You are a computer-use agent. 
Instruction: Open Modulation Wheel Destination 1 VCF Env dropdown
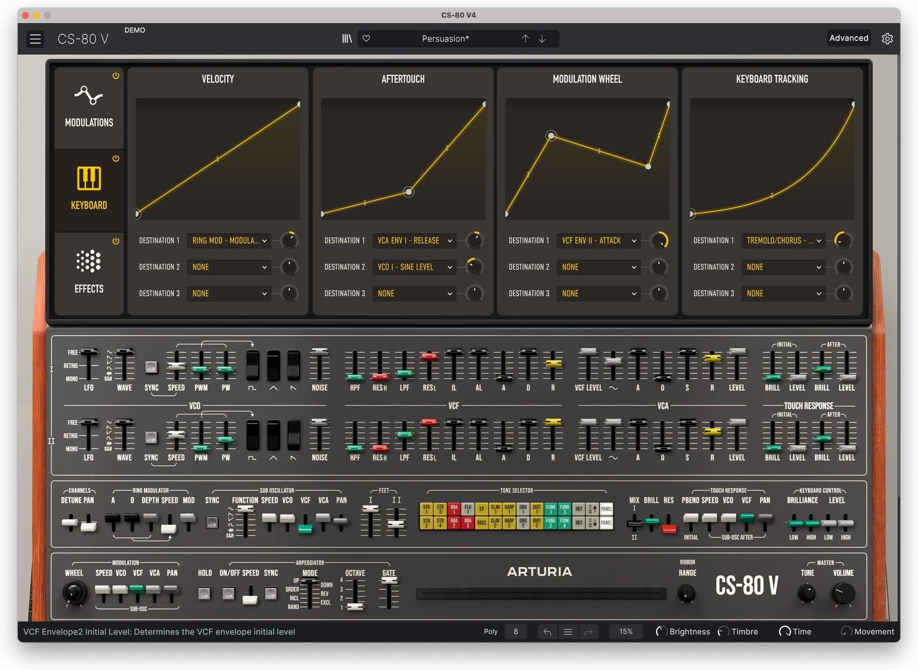coord(598,241)
